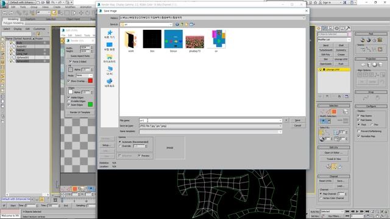The image size is (390, 219).
Task: Open the Select menu in Scene Explorer
Action: coord(7,29)
